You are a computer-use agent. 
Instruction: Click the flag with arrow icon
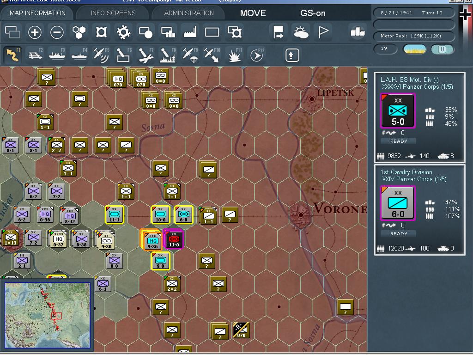(278, 32)
